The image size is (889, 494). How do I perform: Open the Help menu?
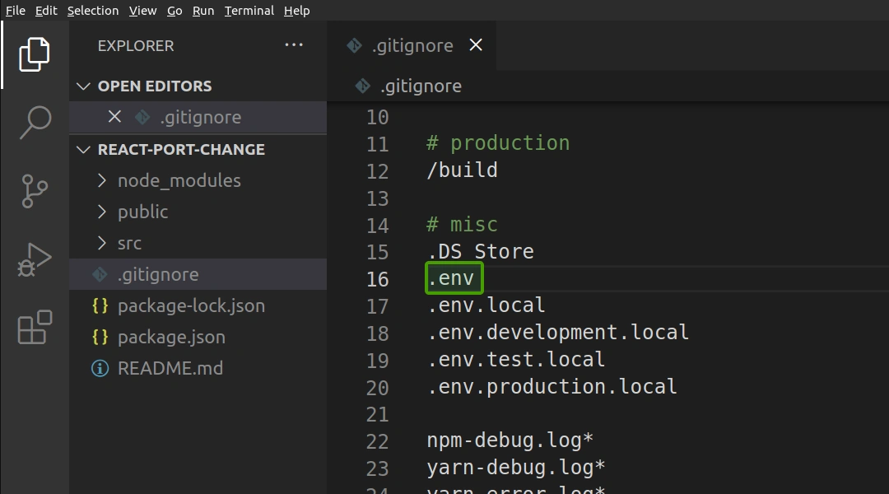(296, 10)
